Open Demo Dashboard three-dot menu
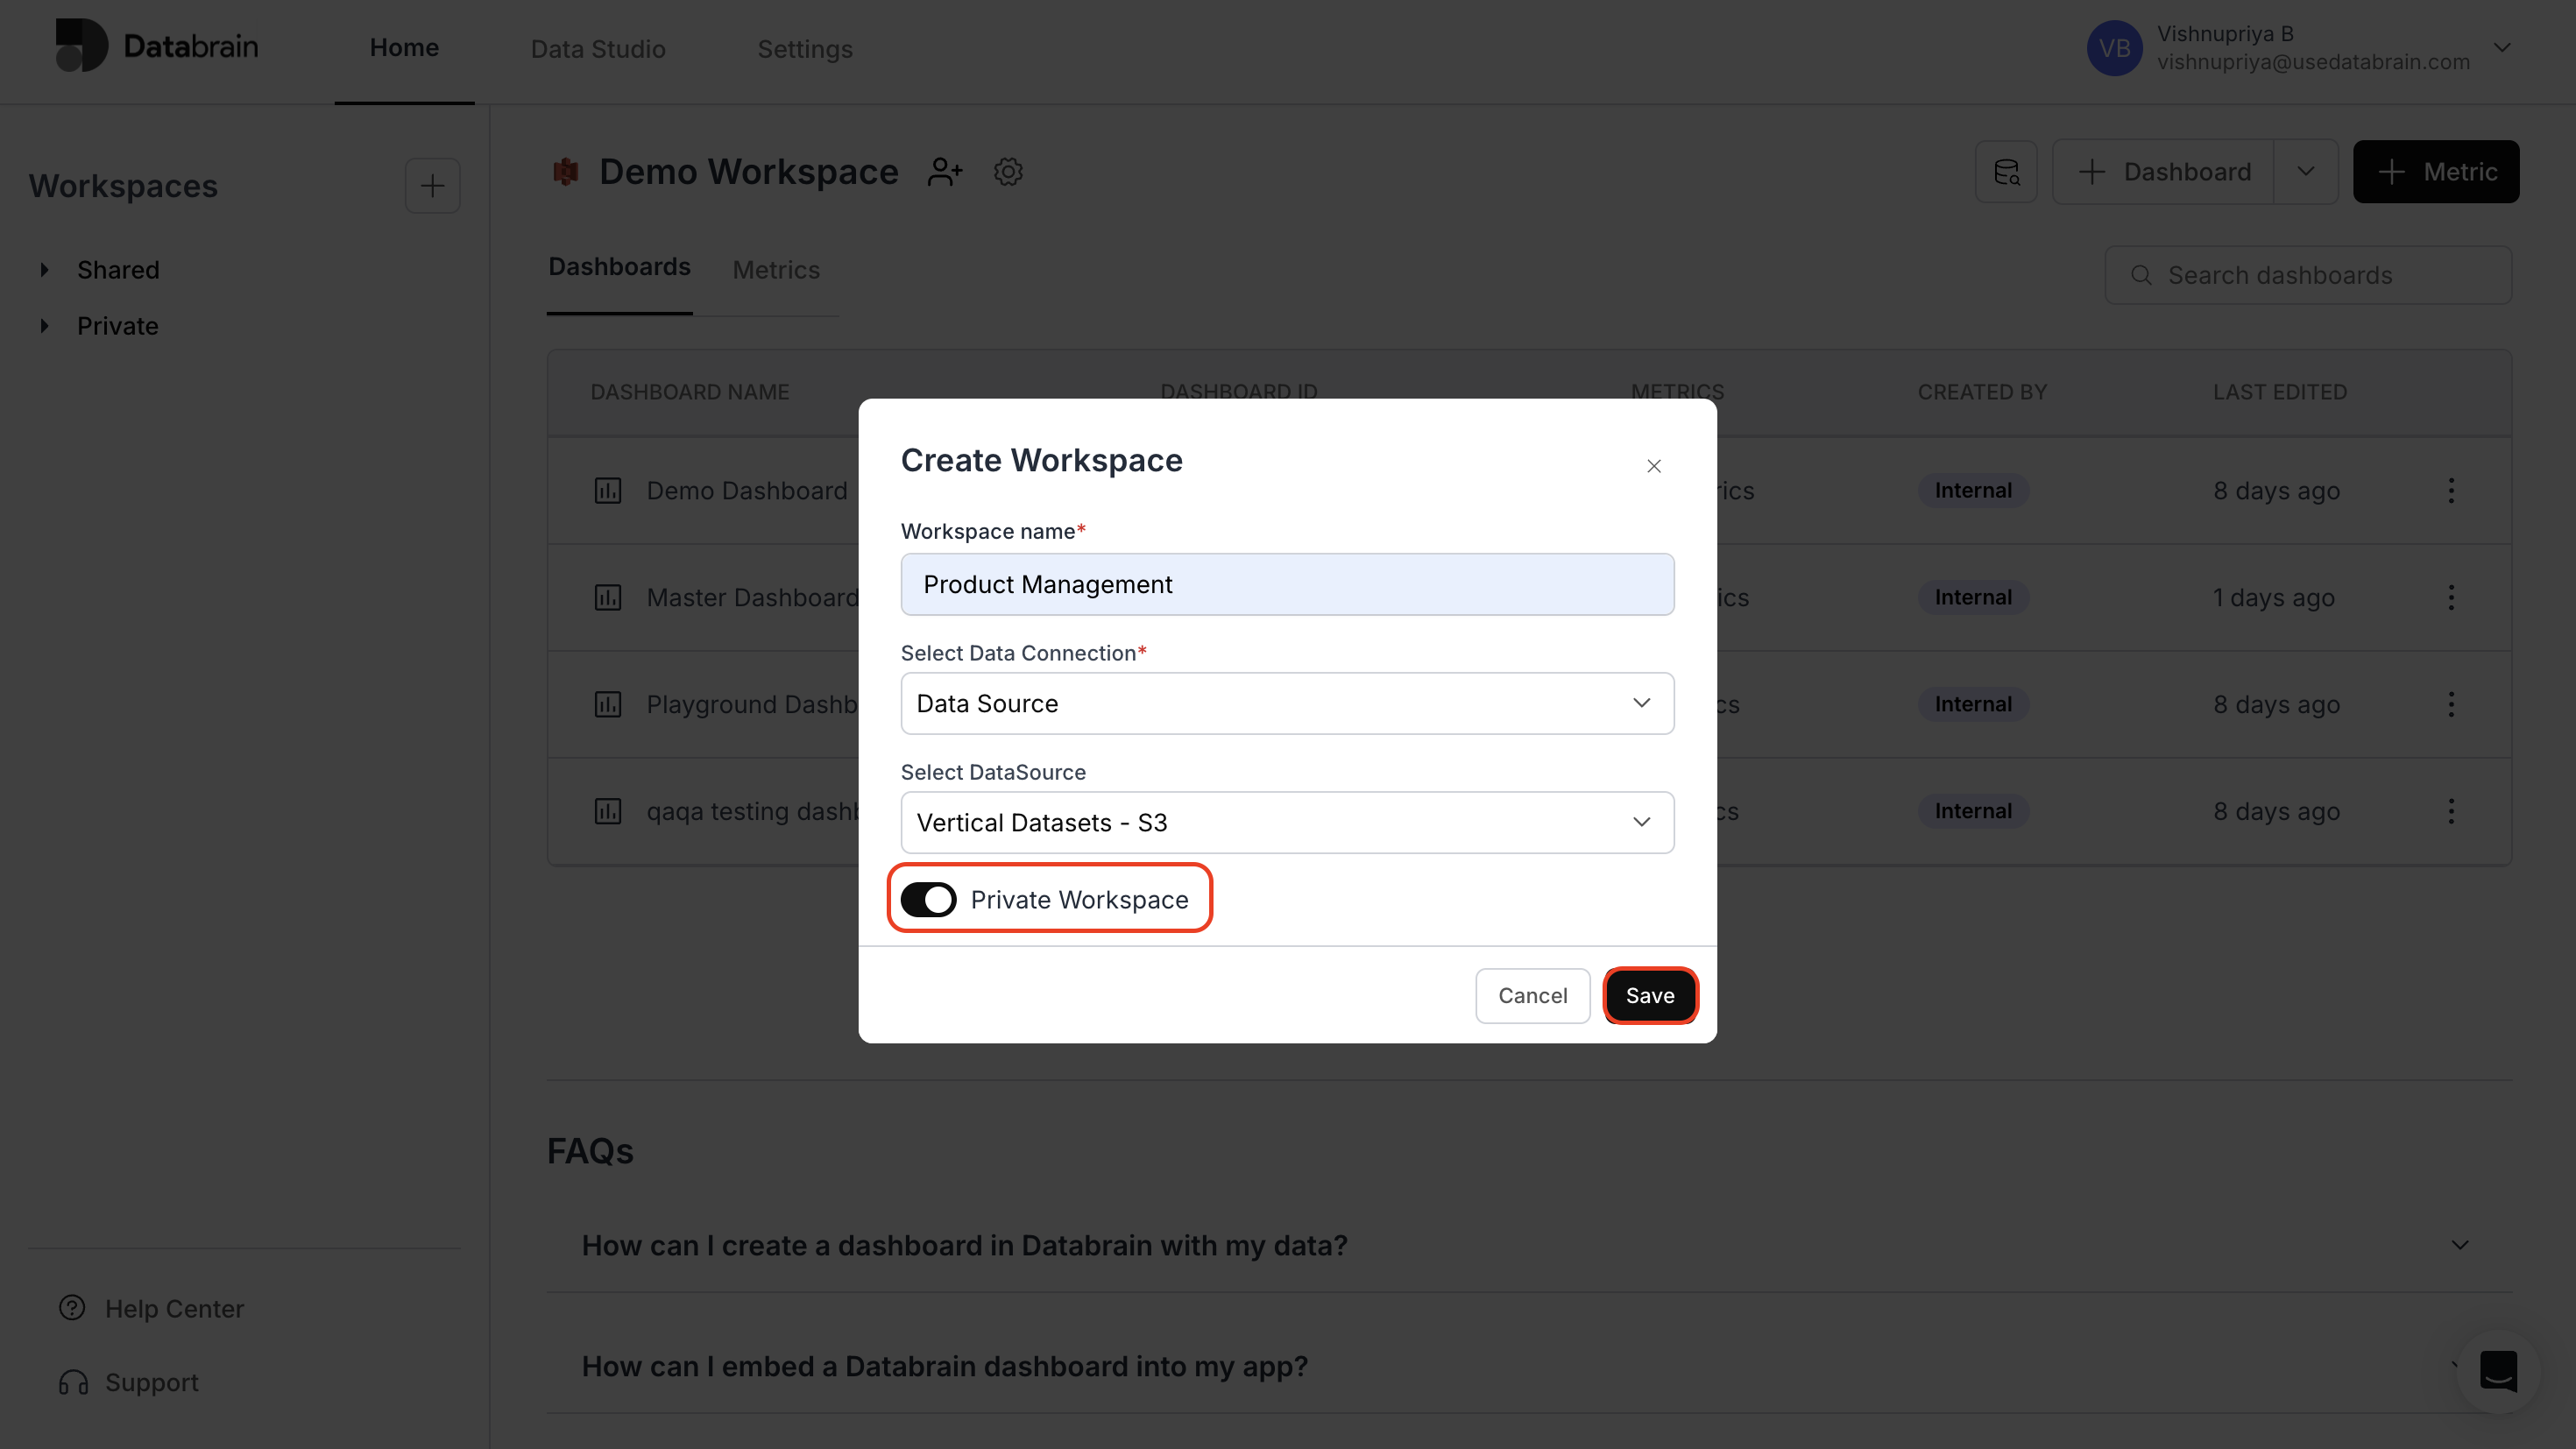 (x=2451, y=491)
